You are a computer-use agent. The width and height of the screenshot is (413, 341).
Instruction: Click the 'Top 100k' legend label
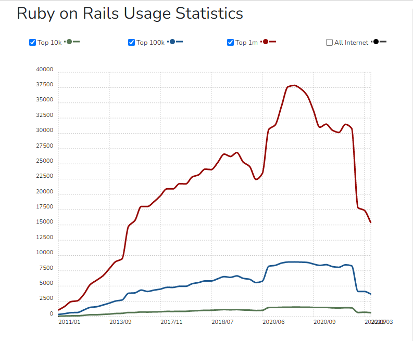[x=151, y=43]
